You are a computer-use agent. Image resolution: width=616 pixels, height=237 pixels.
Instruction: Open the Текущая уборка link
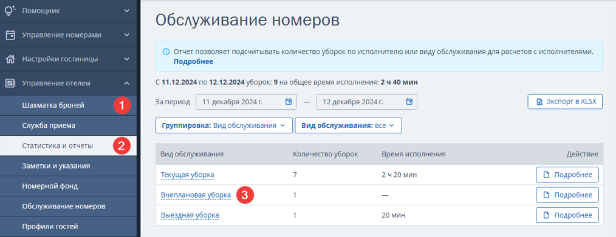click(x=187, y=175)
